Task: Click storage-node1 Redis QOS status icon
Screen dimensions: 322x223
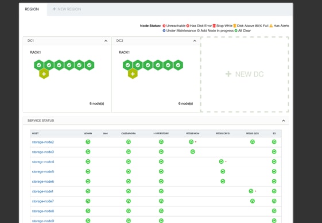Action: [x=251, y=191]
